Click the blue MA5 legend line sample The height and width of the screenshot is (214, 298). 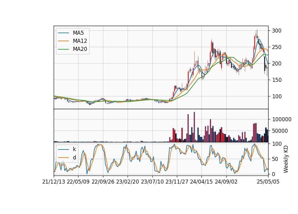tap(63, 33)
